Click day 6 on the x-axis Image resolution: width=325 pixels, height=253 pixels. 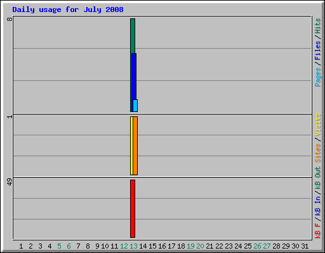(69, 246)
